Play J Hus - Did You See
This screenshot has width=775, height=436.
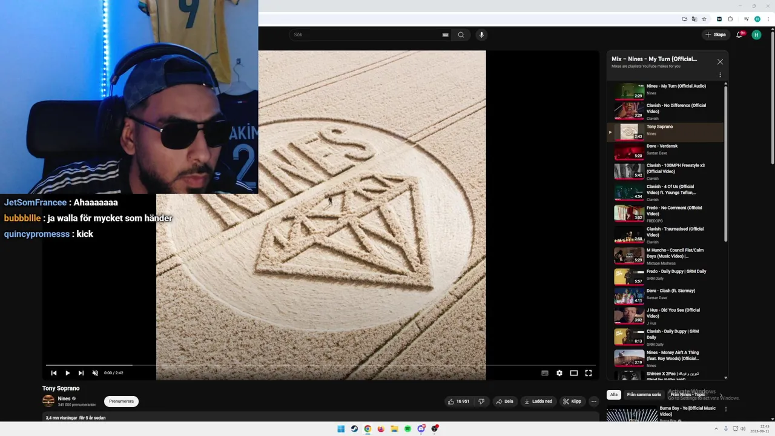665,316
